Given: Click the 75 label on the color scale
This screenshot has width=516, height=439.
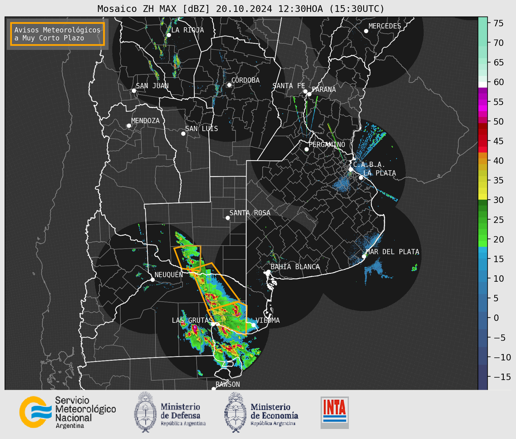Looking at the screenshot, I should pos(498,23).
